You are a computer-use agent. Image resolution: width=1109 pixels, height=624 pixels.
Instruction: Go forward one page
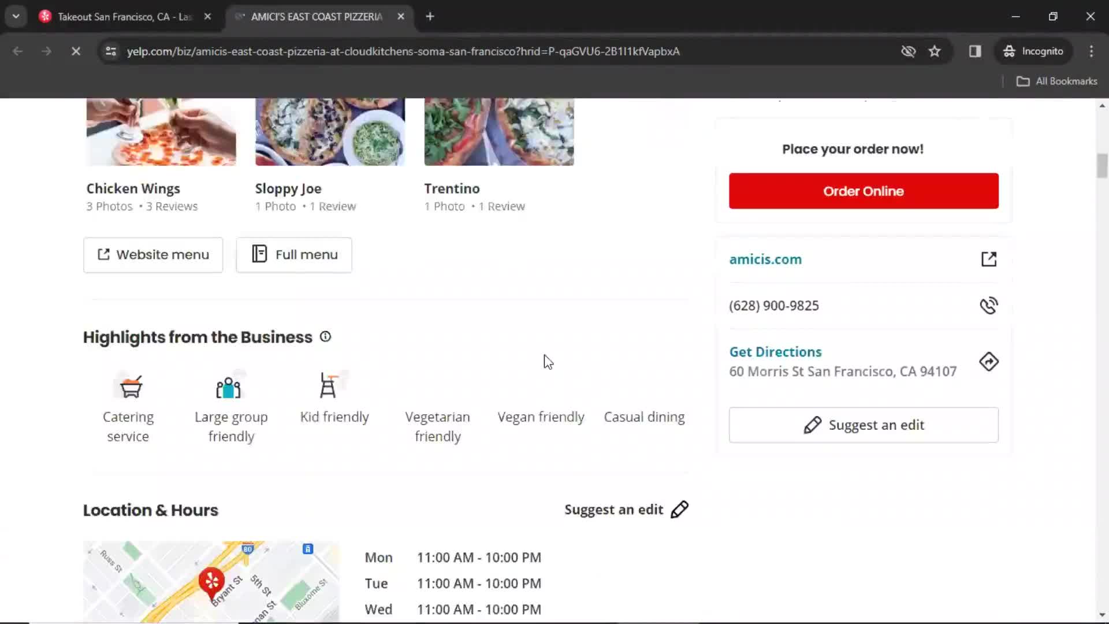coord(46,51)
